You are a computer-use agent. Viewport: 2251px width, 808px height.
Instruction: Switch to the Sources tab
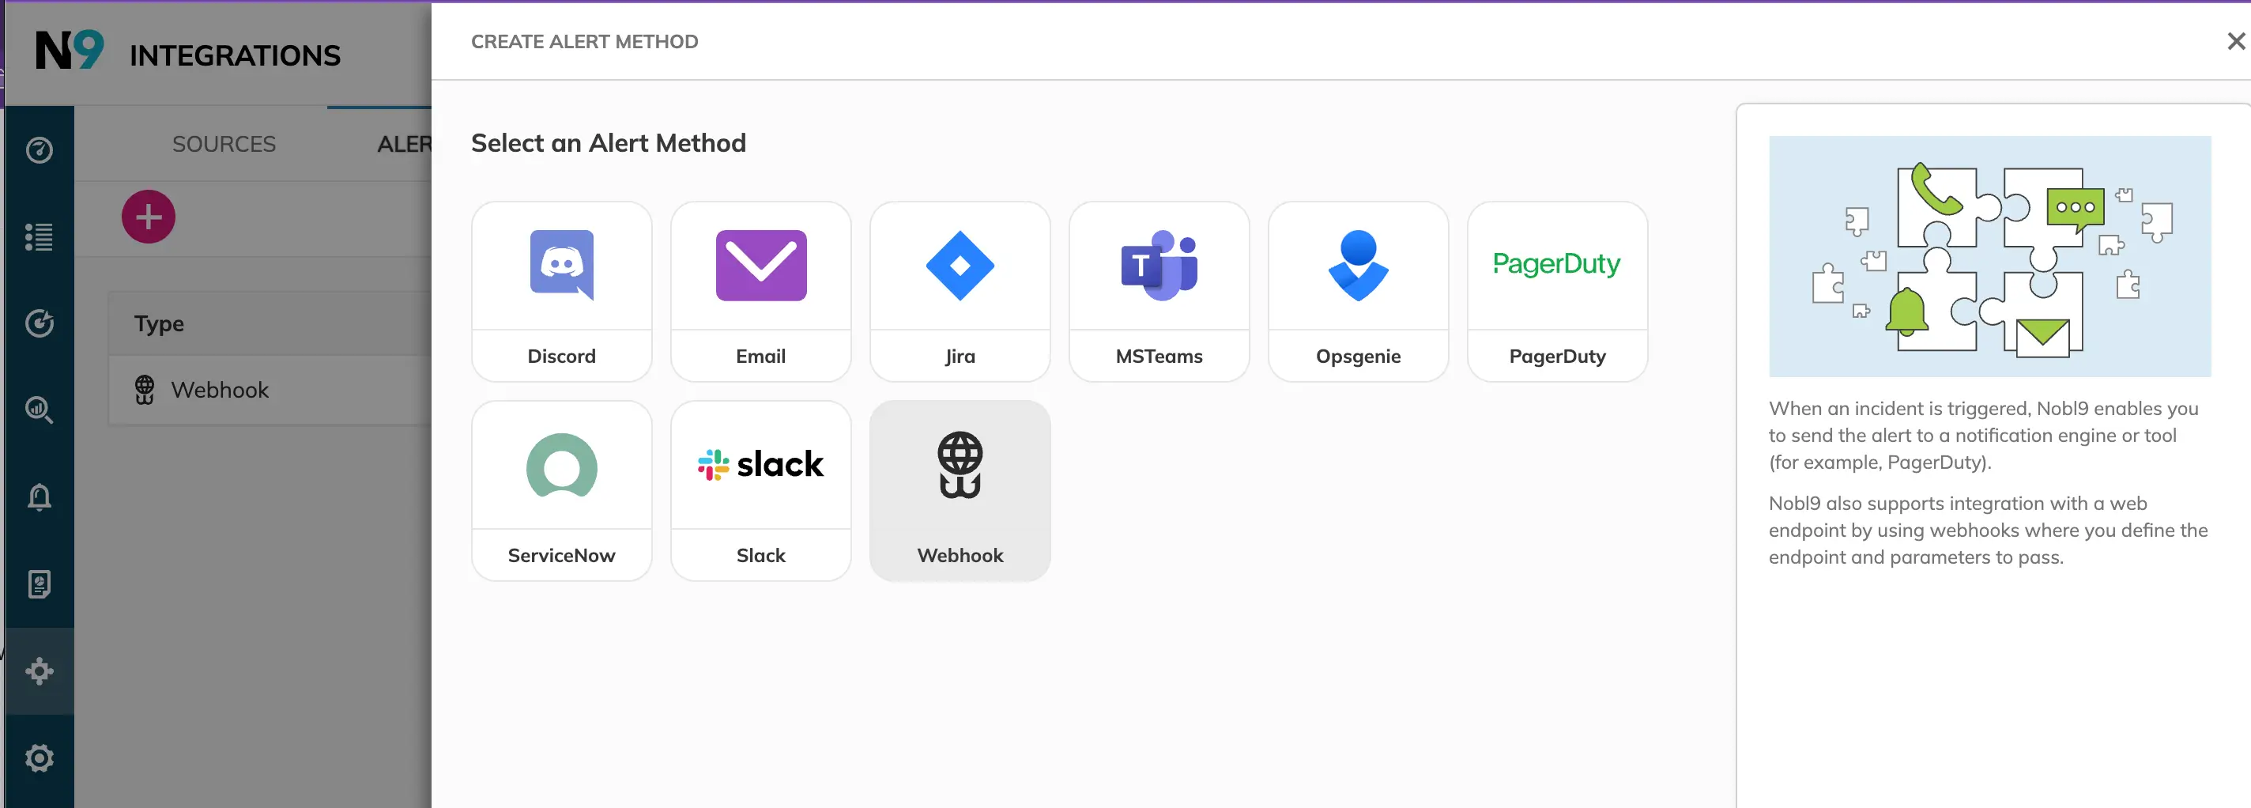(224, 144)
